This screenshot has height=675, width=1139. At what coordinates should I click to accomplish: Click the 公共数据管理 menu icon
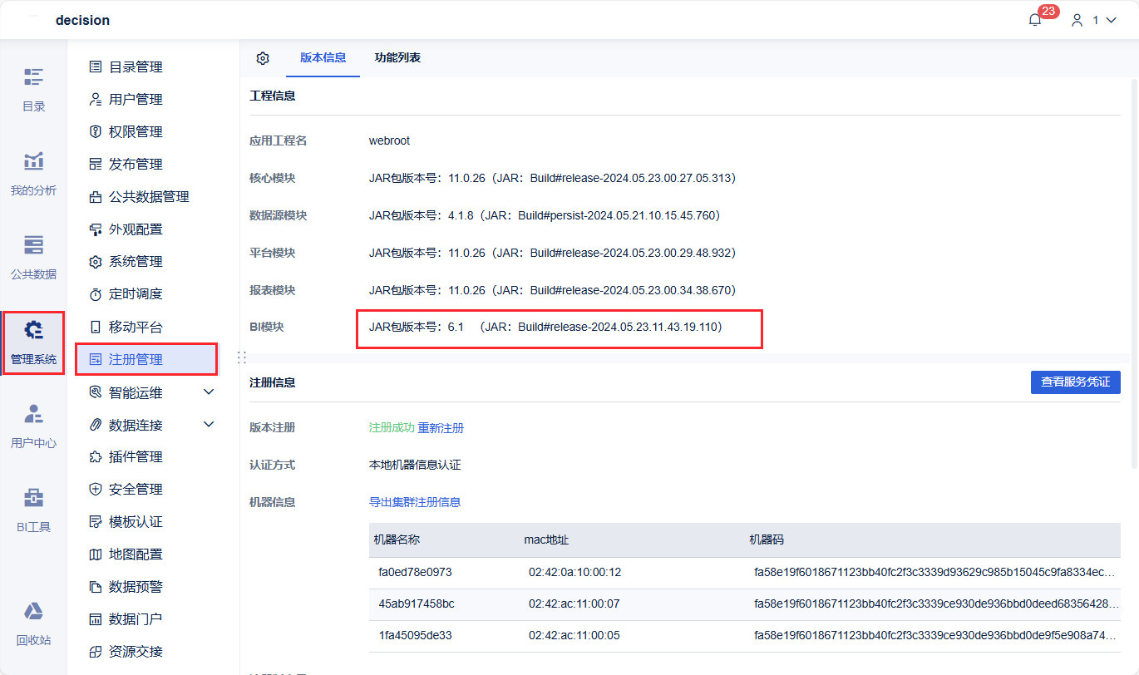96,196
